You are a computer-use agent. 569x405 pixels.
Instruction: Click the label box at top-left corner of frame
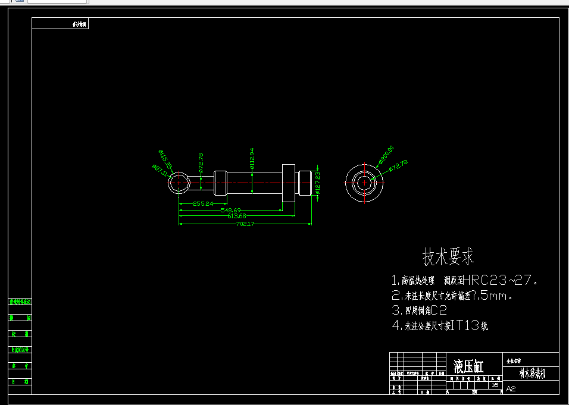60,24
